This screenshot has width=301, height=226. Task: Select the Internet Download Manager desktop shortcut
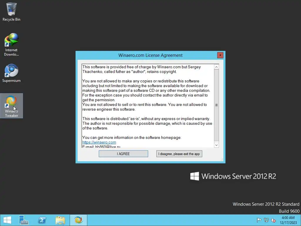click(x=11, y=45)
